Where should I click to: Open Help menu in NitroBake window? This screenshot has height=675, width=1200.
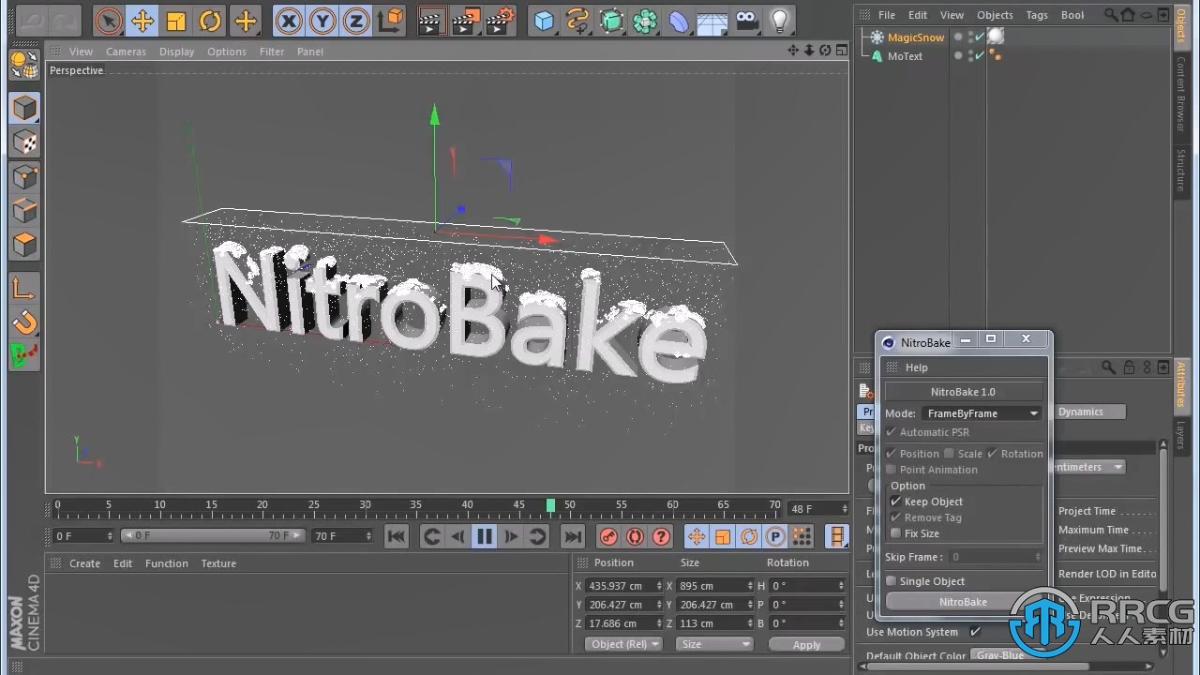point(916,367)
